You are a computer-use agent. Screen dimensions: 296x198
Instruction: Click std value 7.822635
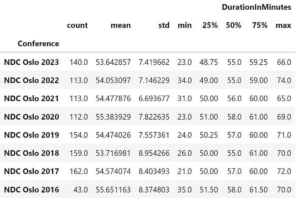pos(154,117)
